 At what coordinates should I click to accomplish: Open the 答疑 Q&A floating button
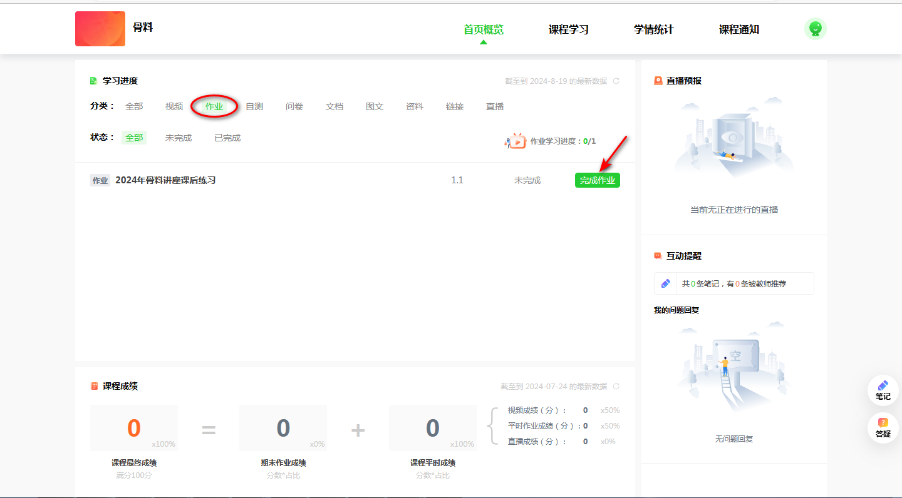tap(883, 428)
